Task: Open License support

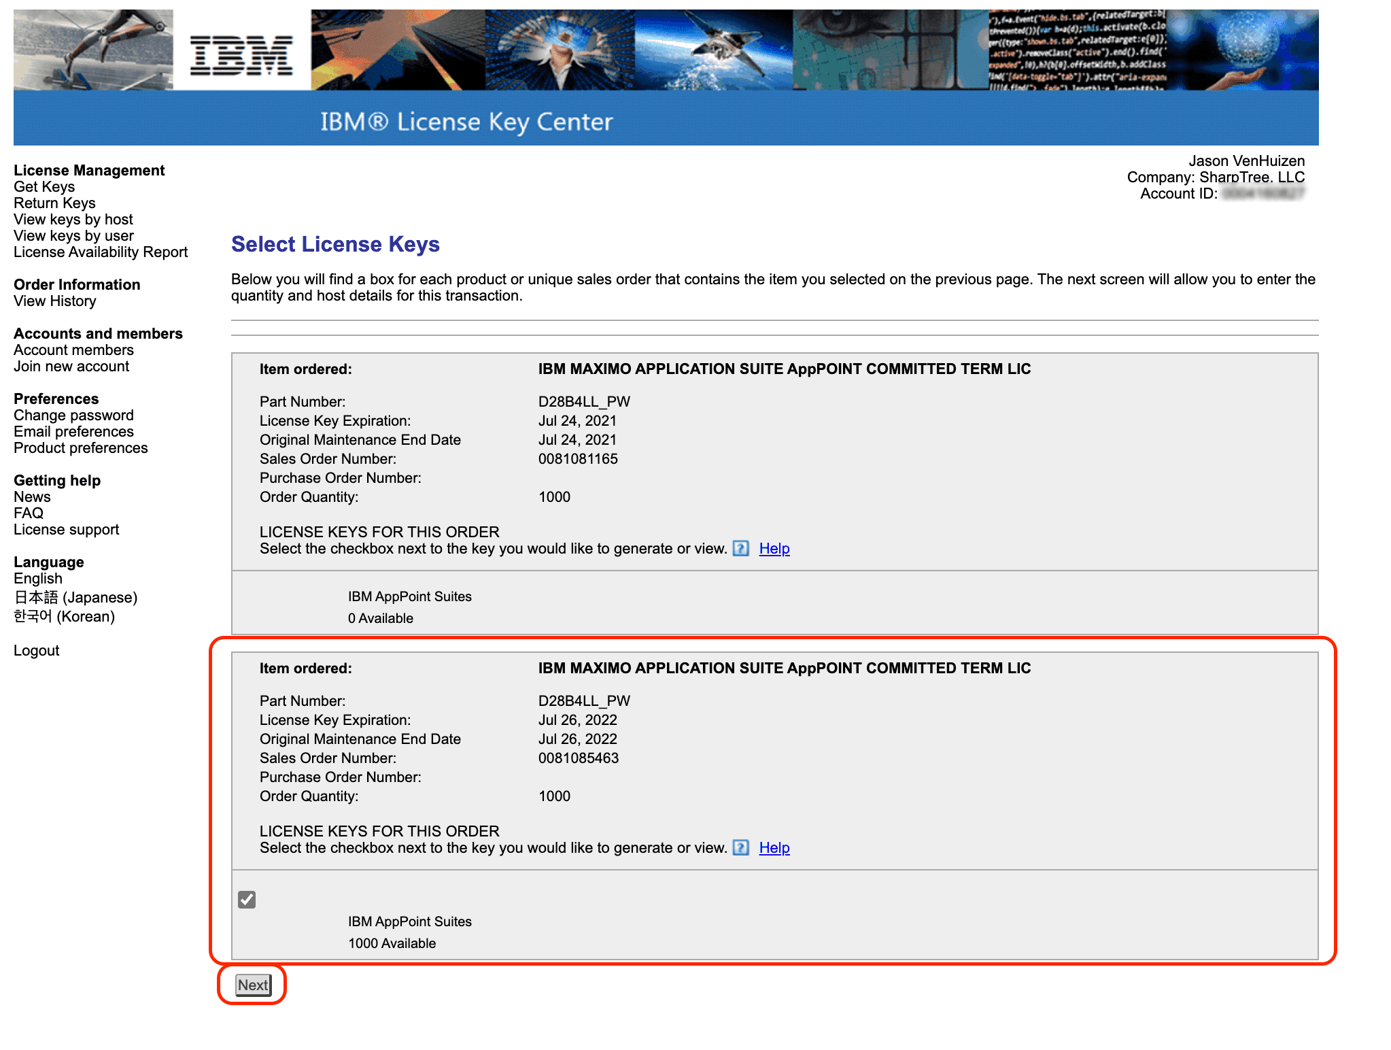Action: coord(66,529)
